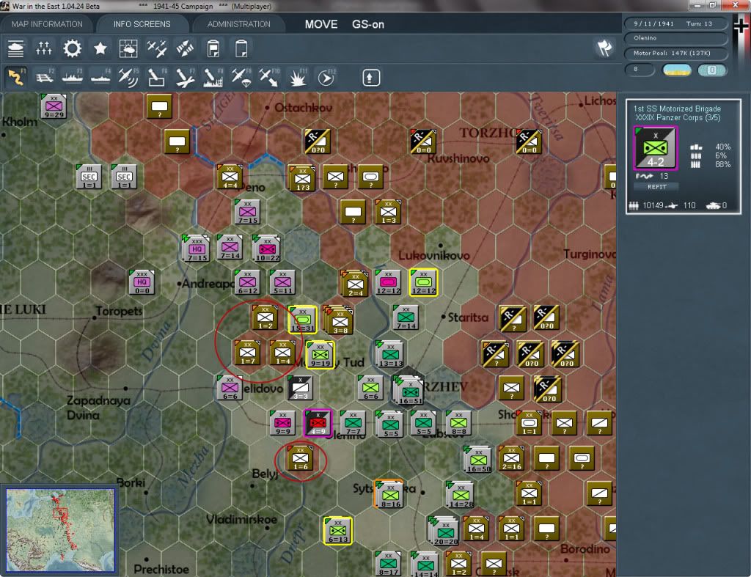751x577 pixels.
Task: Click the selected red 4=9 unit at Olenino
Action: point(318,423)
